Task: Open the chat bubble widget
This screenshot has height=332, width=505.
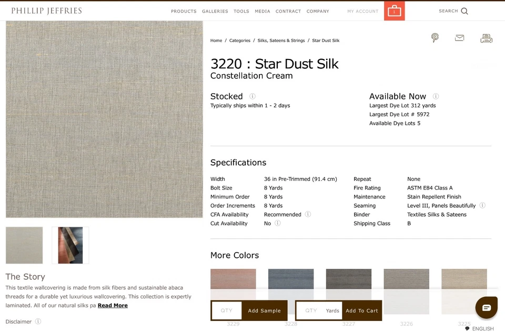Action: click(x=486, y=307)
